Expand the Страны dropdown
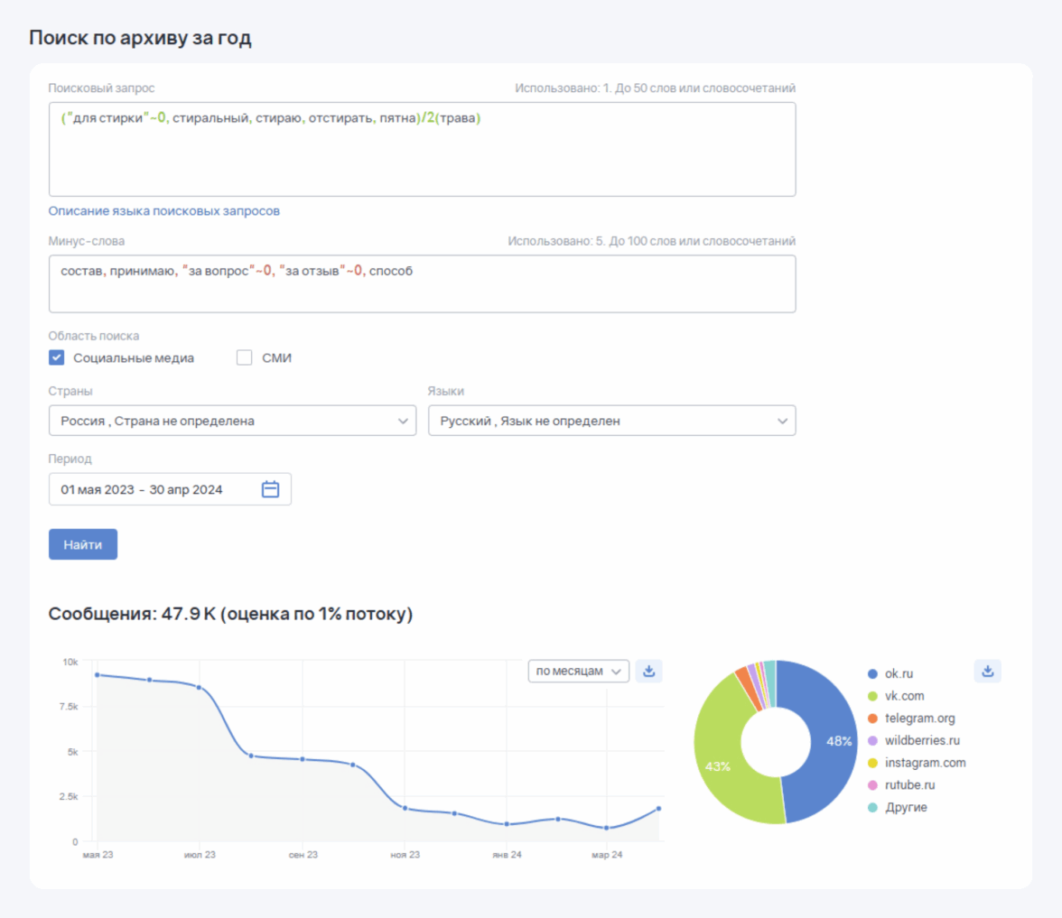1062x918 pixels. coord(232,421)
